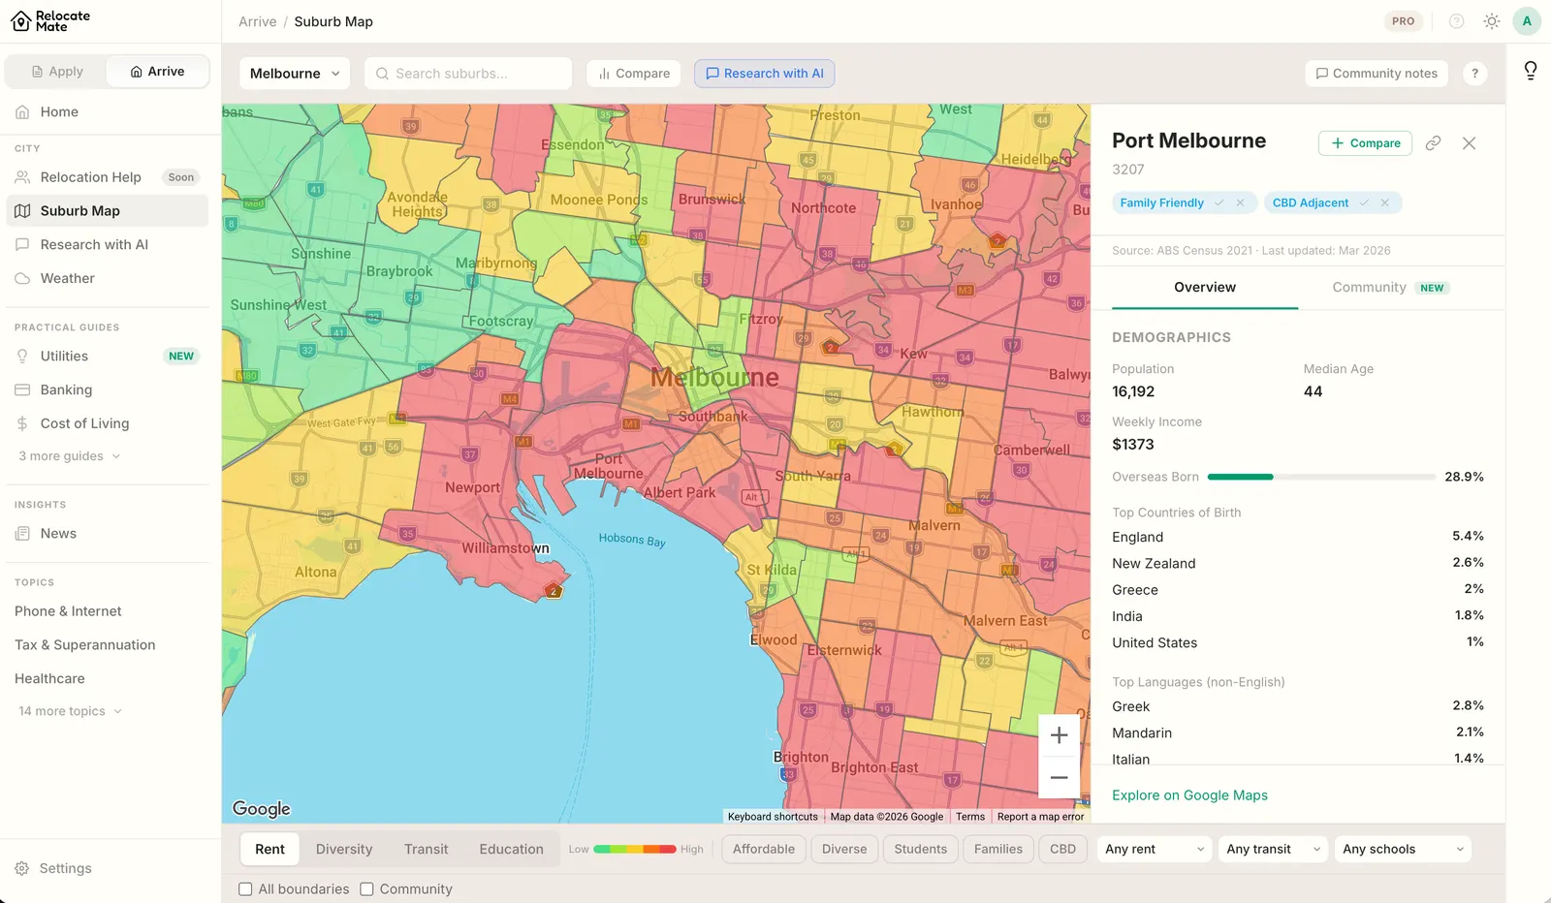Toggle the Families filter chip
Screen dimensions: 1551x903
click(x=998, y=850)
